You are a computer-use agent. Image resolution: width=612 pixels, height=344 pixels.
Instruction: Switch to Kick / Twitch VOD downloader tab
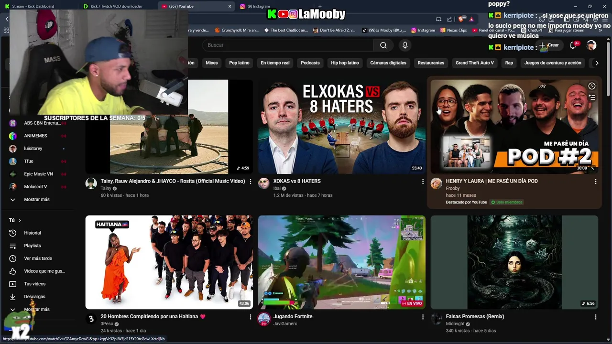click(x=117, y=6)
